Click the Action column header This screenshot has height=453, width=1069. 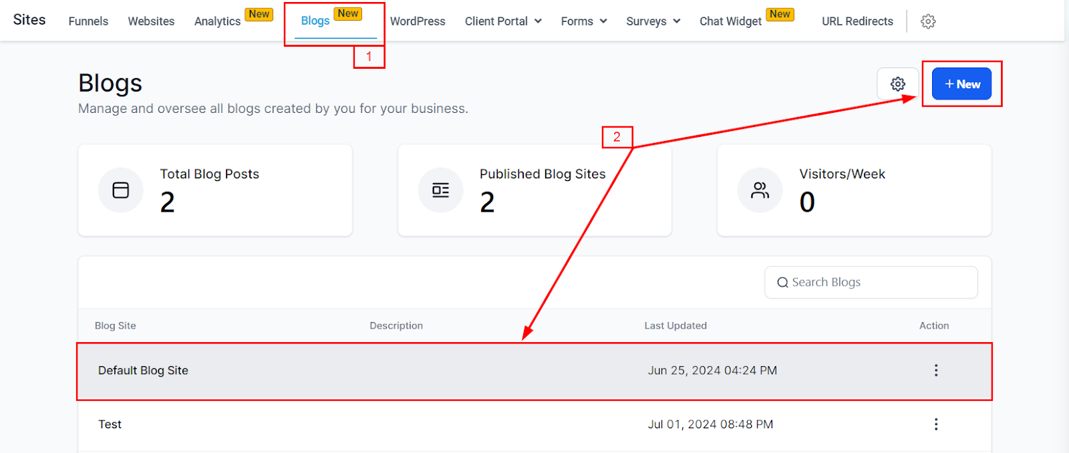(934, 325)
